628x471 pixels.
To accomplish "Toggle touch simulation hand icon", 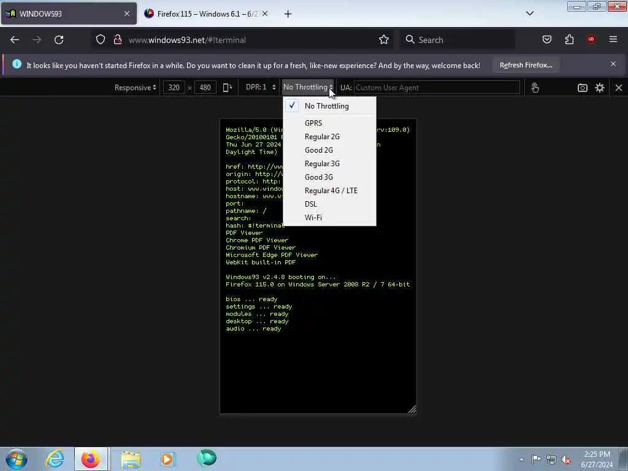I will click(x=535, y=87).
